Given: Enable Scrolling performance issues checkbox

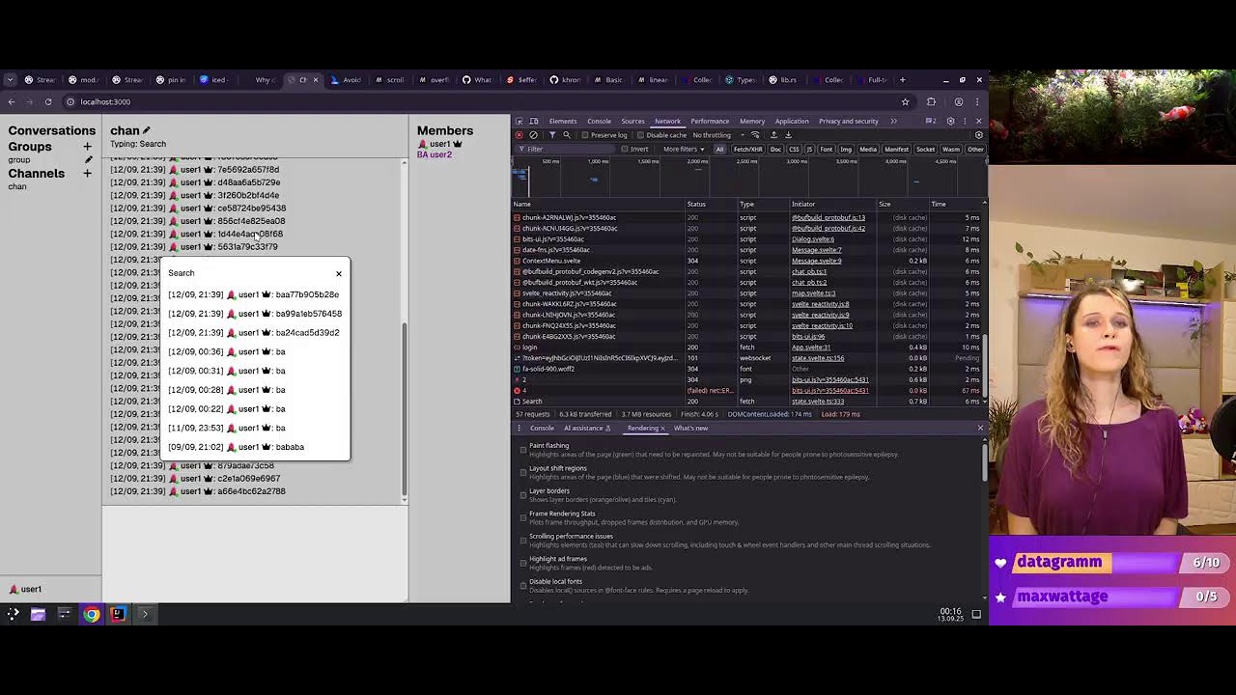Looking at the screenshot, I should coord(523,541).
